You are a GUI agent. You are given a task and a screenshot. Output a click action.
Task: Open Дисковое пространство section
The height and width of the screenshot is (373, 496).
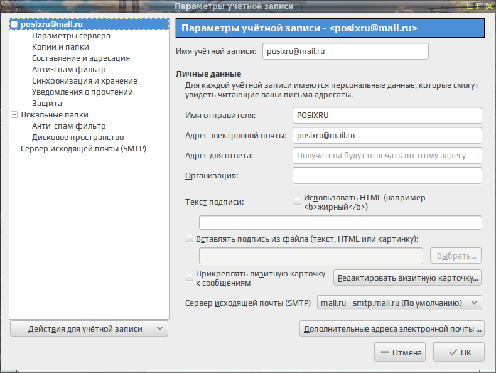pos(78,138)
